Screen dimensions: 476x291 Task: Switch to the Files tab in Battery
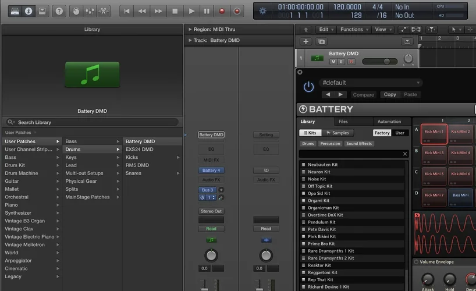(343, 122)
